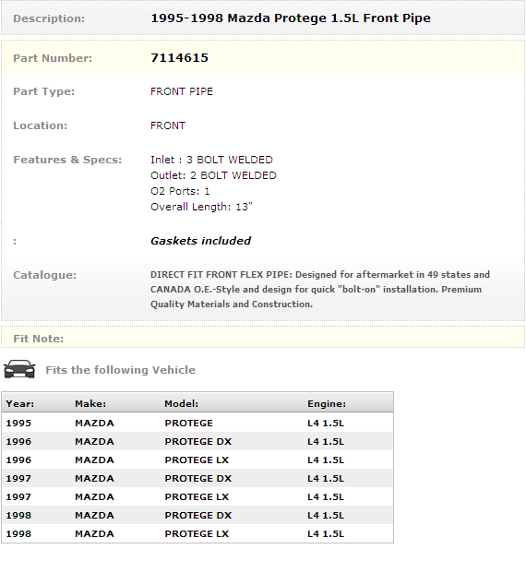The image size is (526, 585).
Task: Select the 1998 PROTEGE DX model cell
Action: (x=198, y=516)
